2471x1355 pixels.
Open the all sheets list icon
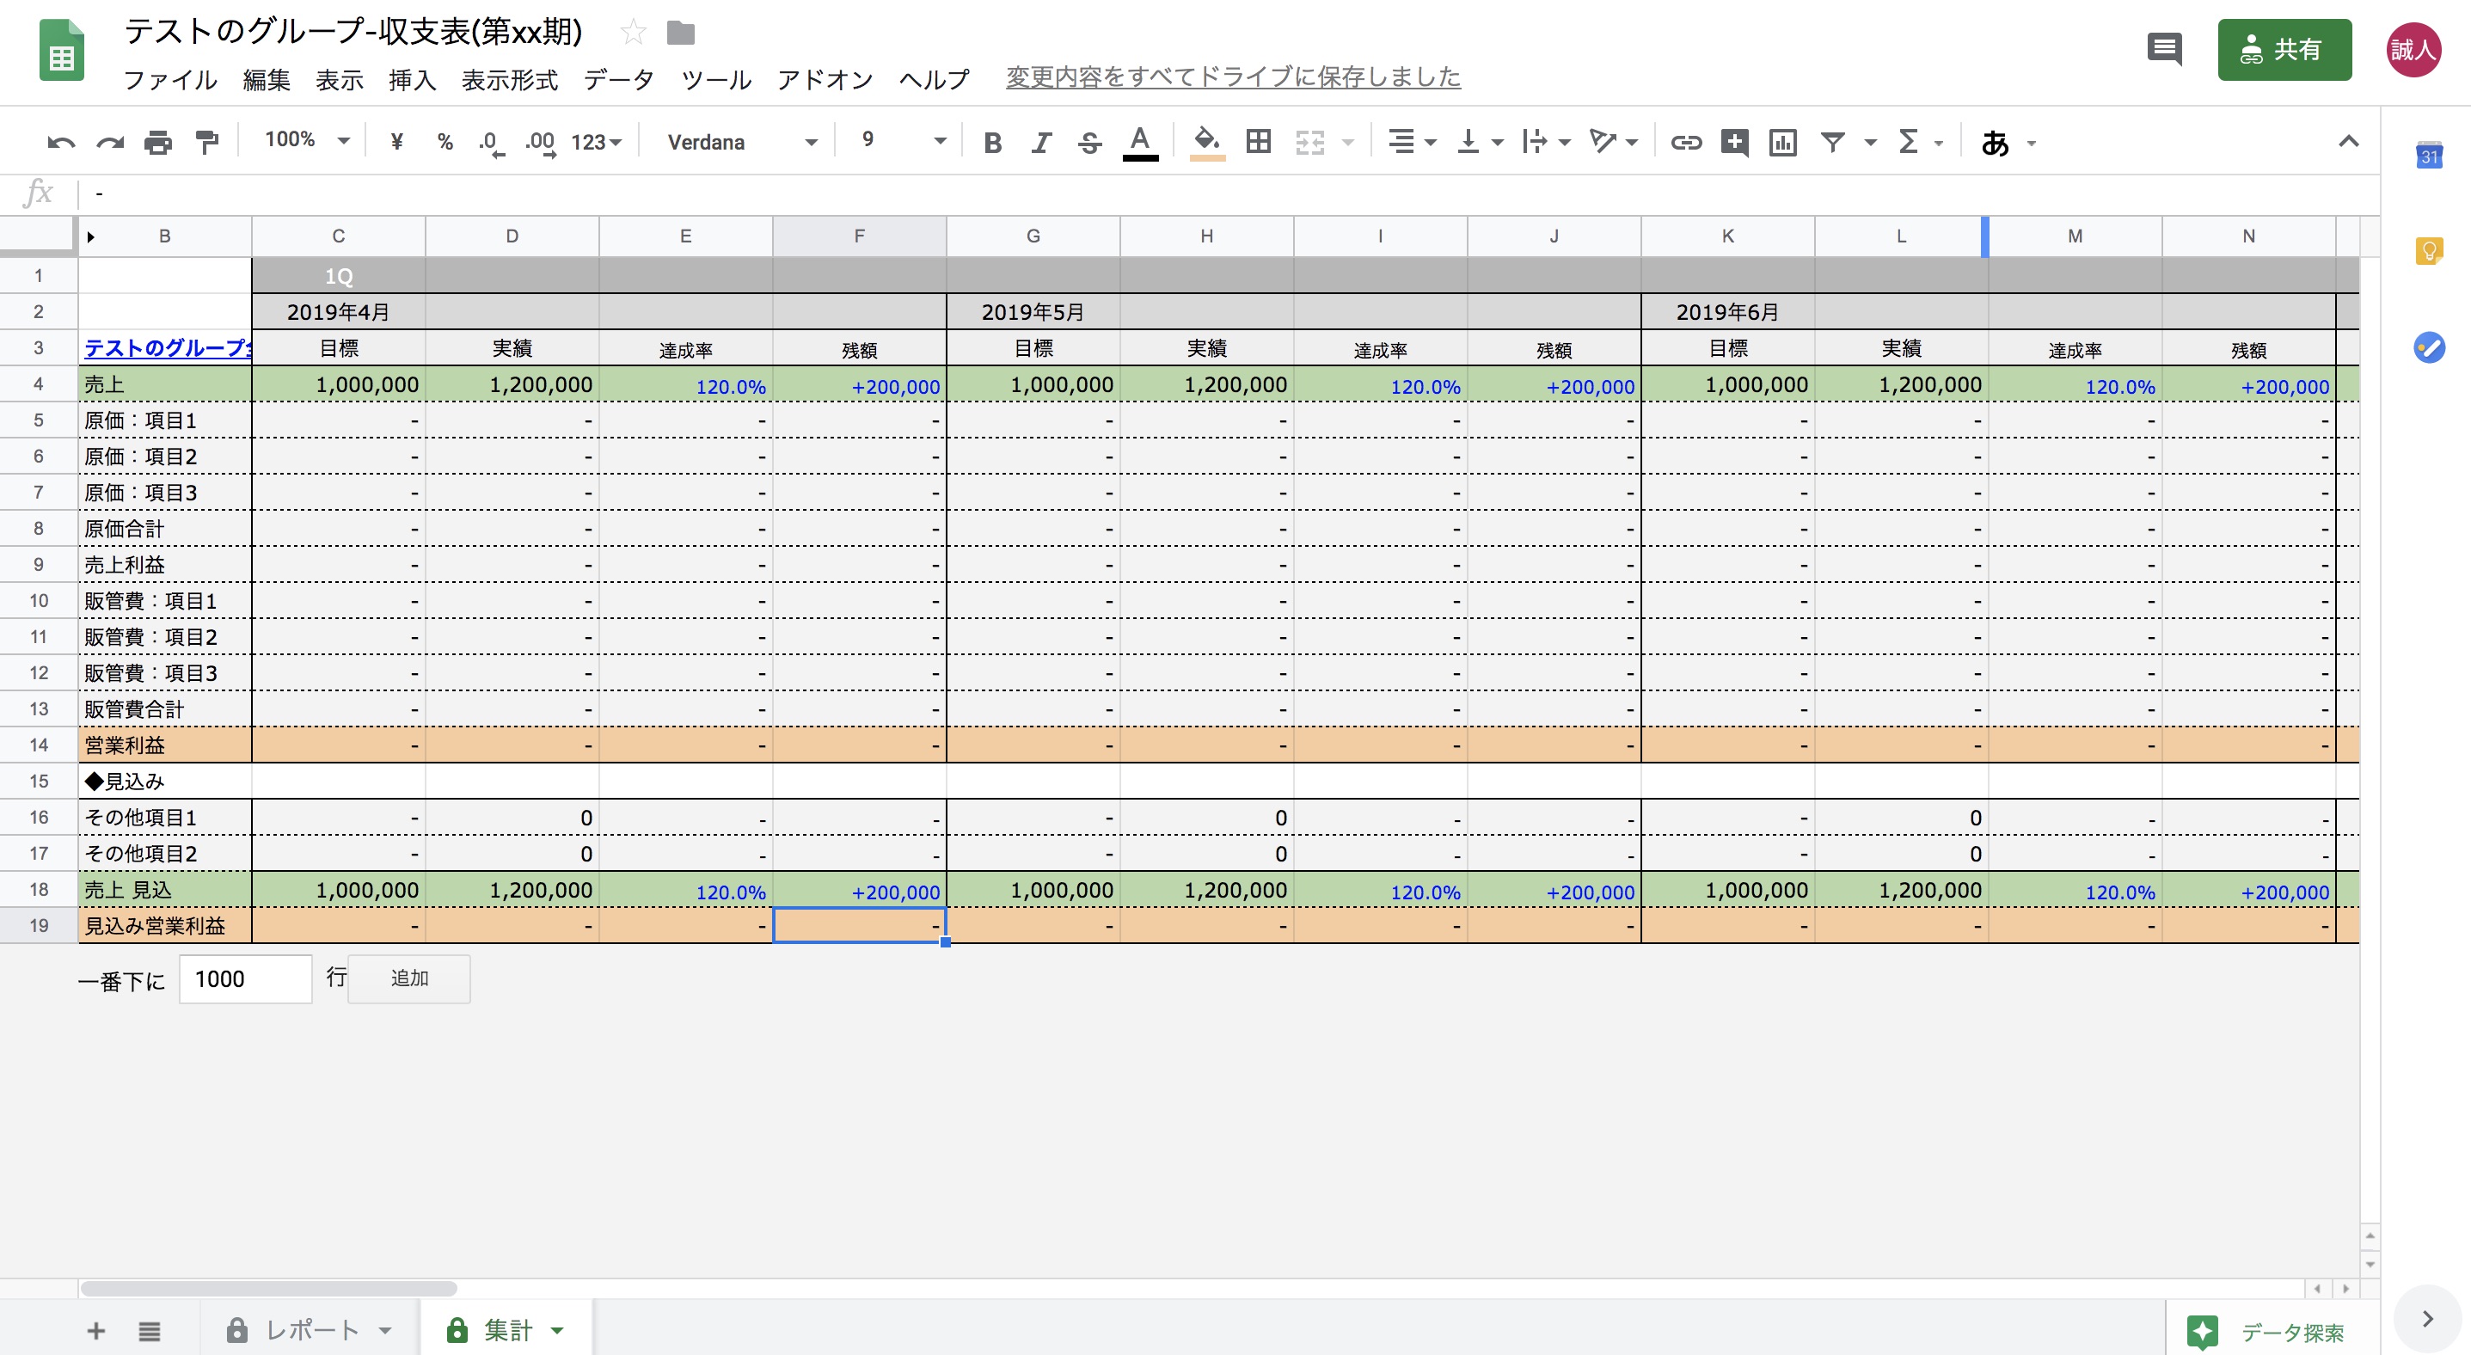pyautogui.click(x=149, y=1331)
